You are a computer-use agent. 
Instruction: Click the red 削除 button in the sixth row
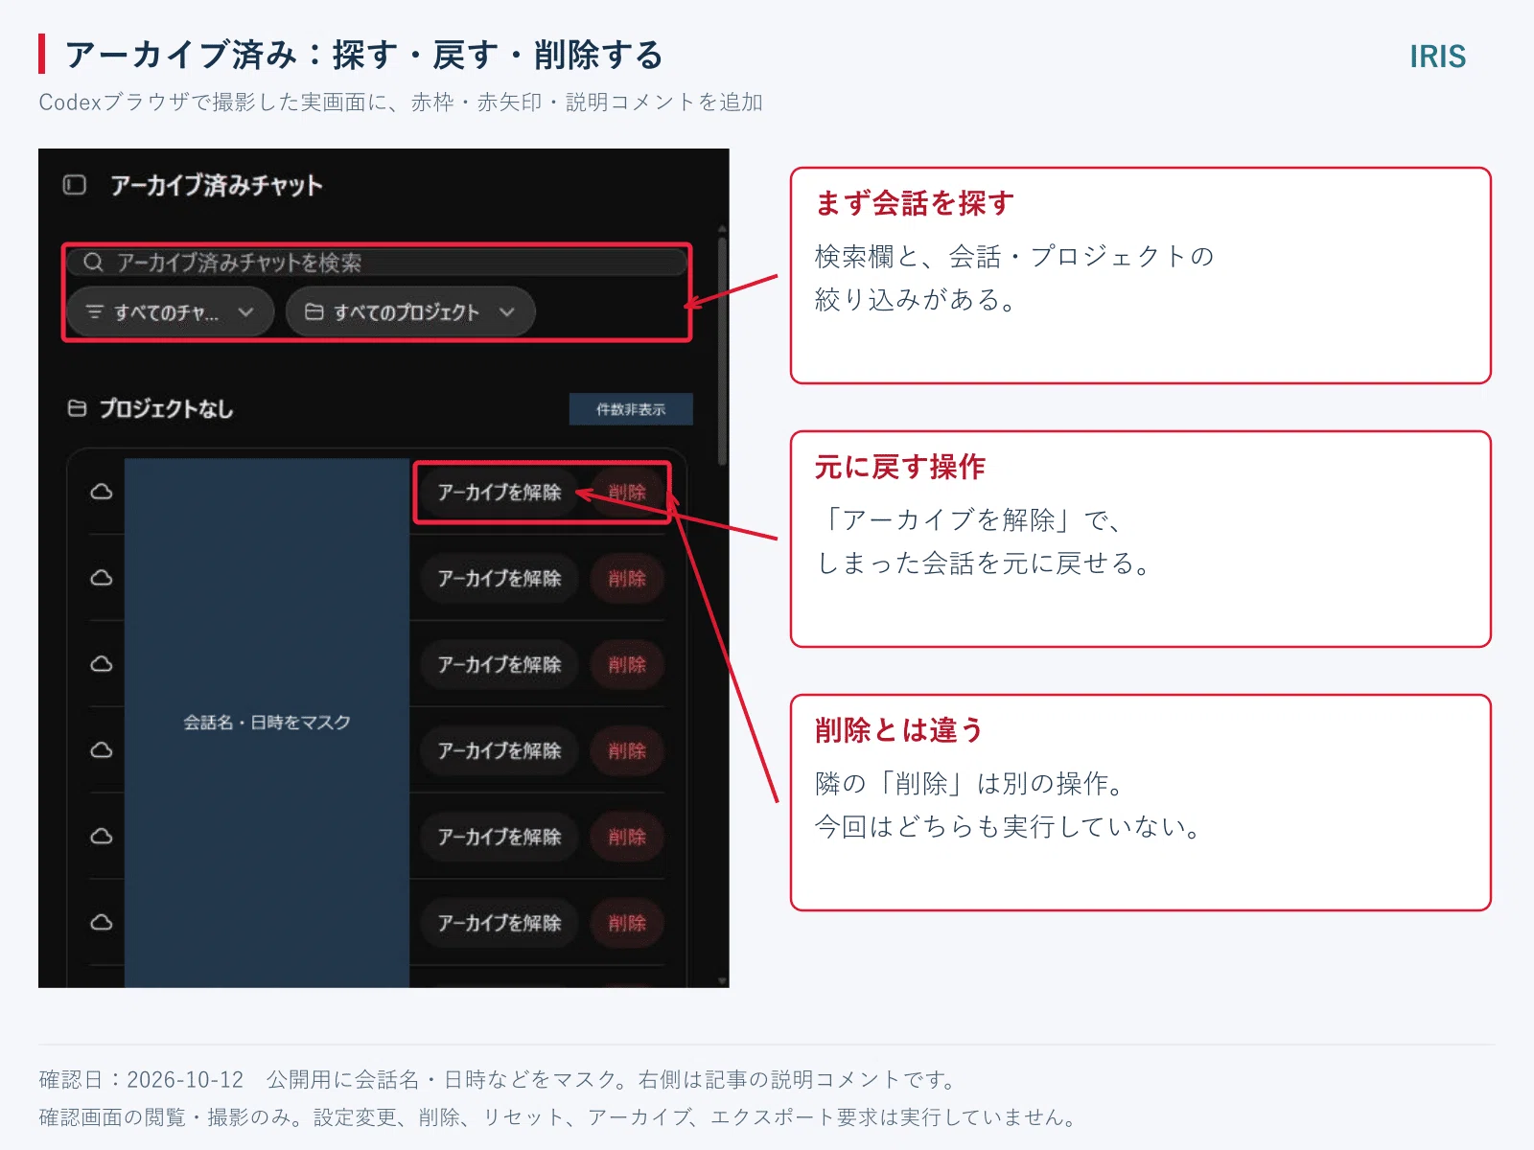627,923
